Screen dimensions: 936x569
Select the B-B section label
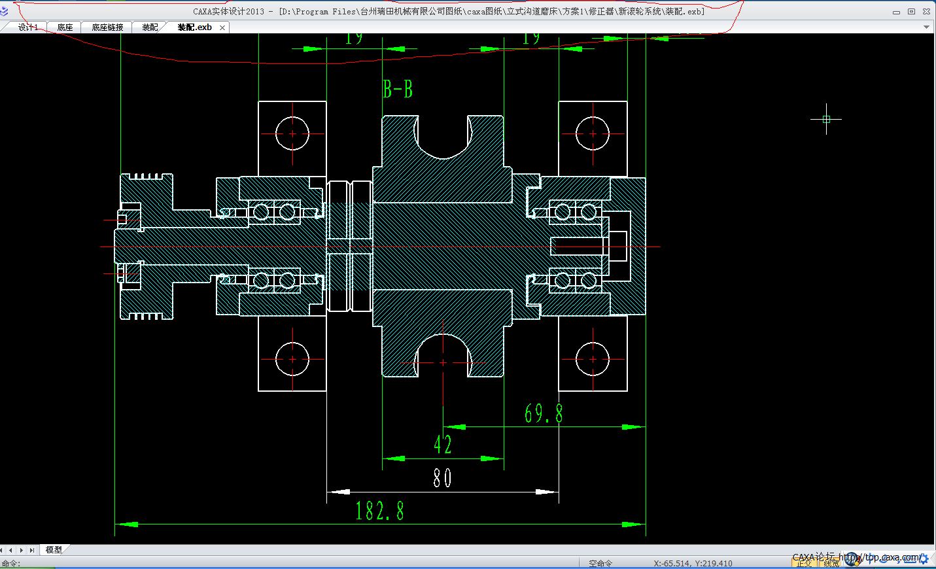pos(398,89)
